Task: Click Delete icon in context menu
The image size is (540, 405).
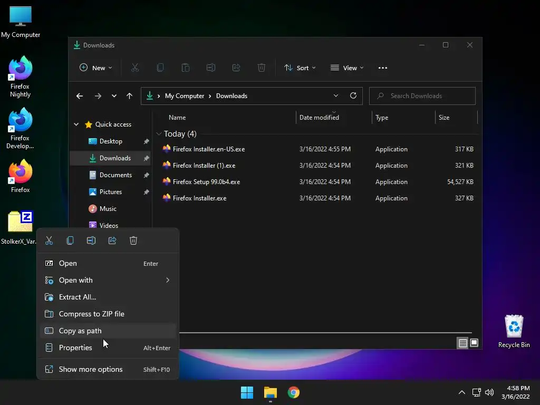Action: click(133, 240)
